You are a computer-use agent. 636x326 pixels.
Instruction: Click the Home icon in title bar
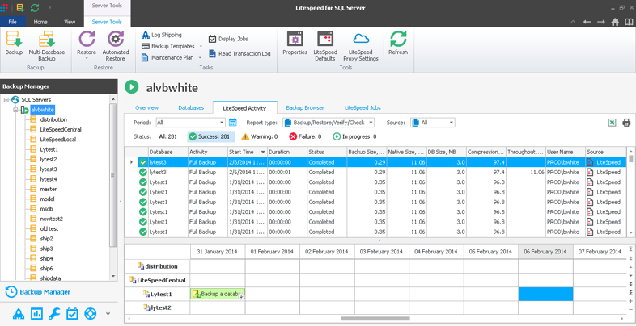(615, 22)
